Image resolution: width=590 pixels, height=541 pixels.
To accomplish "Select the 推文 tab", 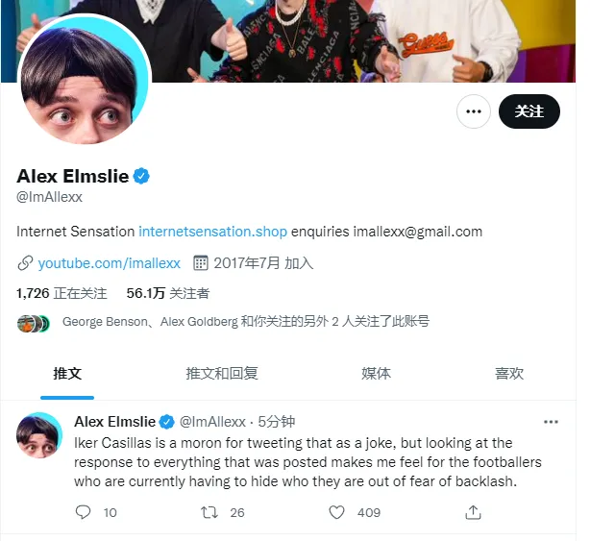I will tap(67, 374).
